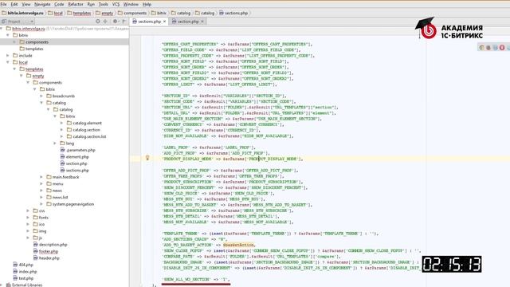The width and height of the screenshot is (510, 287).
Task: Open test.php file
Action: tap(23, 278)
